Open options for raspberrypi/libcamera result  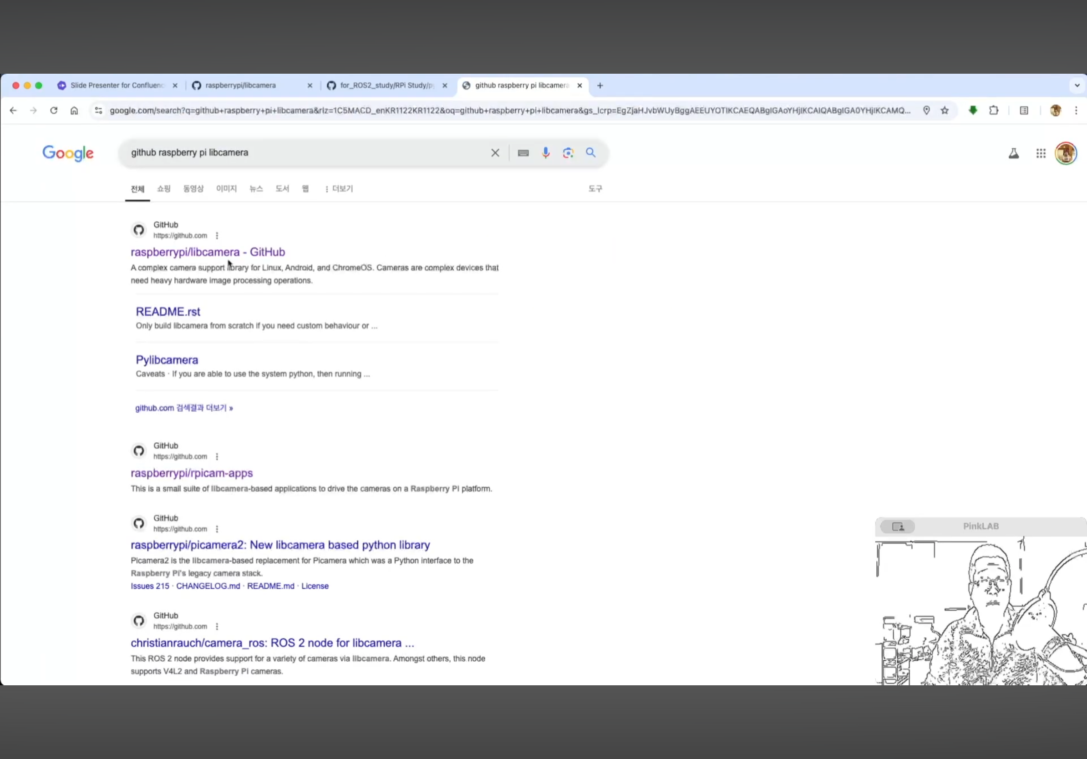(x=217, y=236)
